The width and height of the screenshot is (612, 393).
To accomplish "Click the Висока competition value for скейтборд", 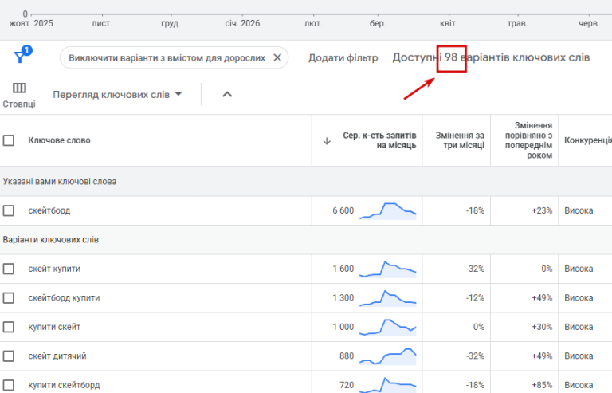I will click(x=579, y=210).
